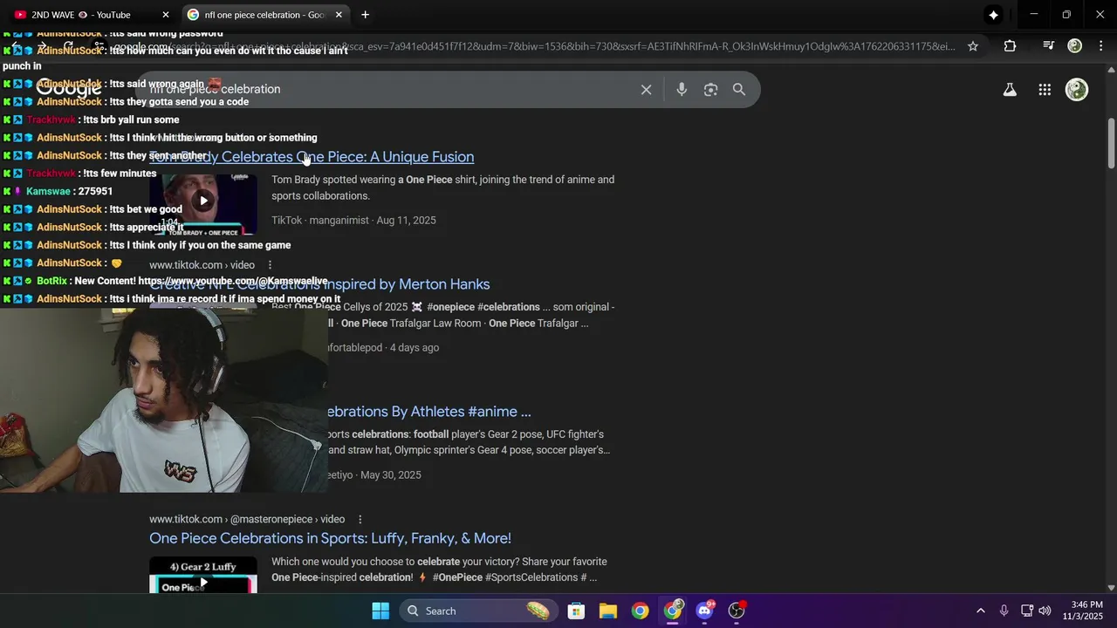Open clock showing 3:46 PM 11/3/2025
Viewport: 1117px width, 628px height.
pyautogui.click(x=1082, y=611)
